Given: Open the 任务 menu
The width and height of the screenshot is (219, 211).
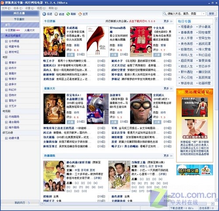Looking at the screenshot, I should pyautogui.click(x=18, y=8).
